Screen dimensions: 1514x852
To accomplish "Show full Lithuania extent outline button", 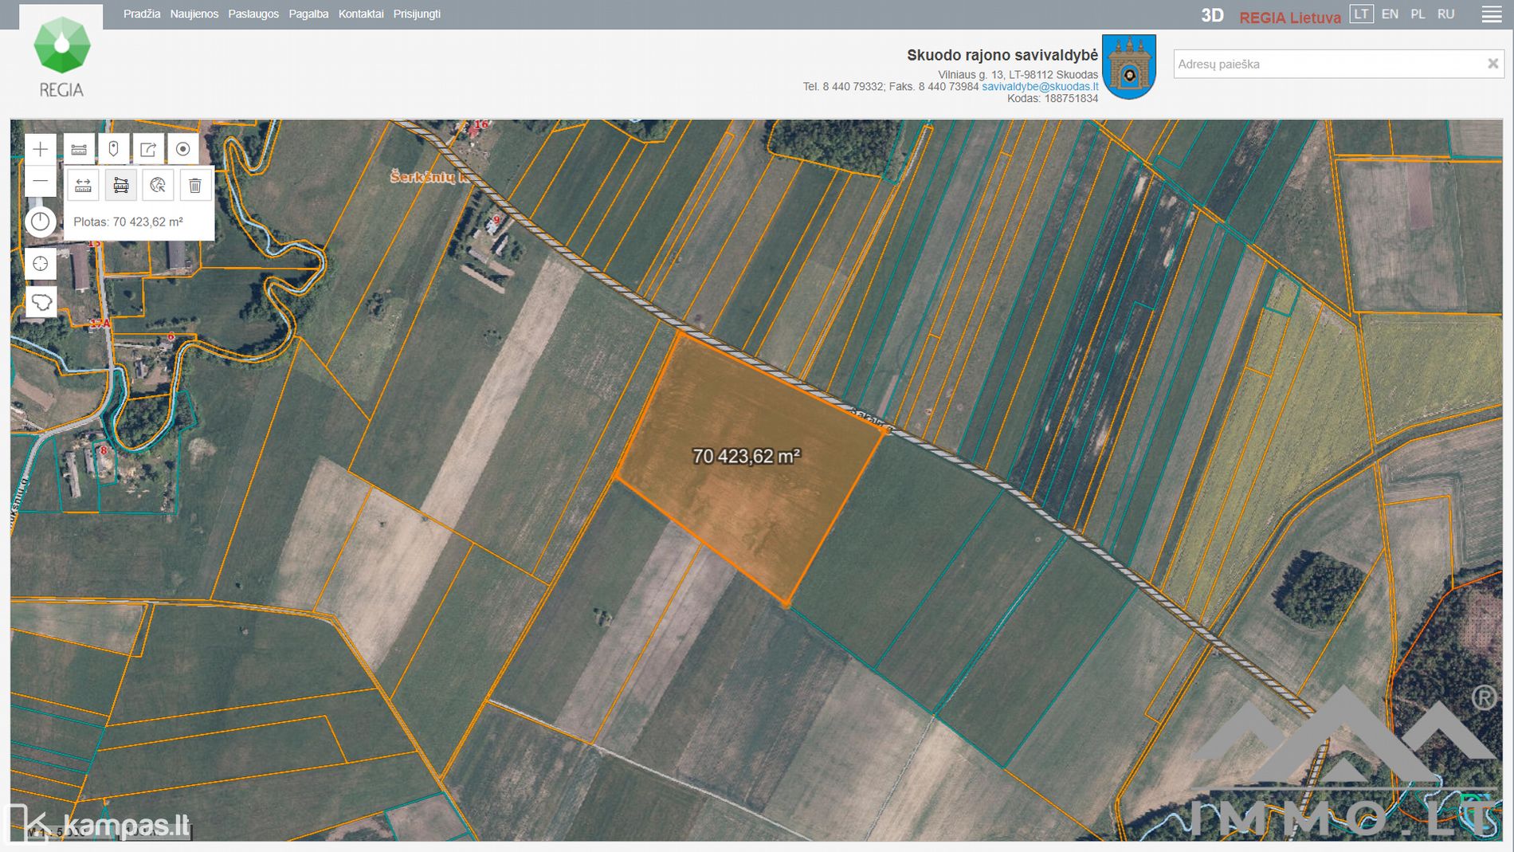I will (x=41, y=302).
